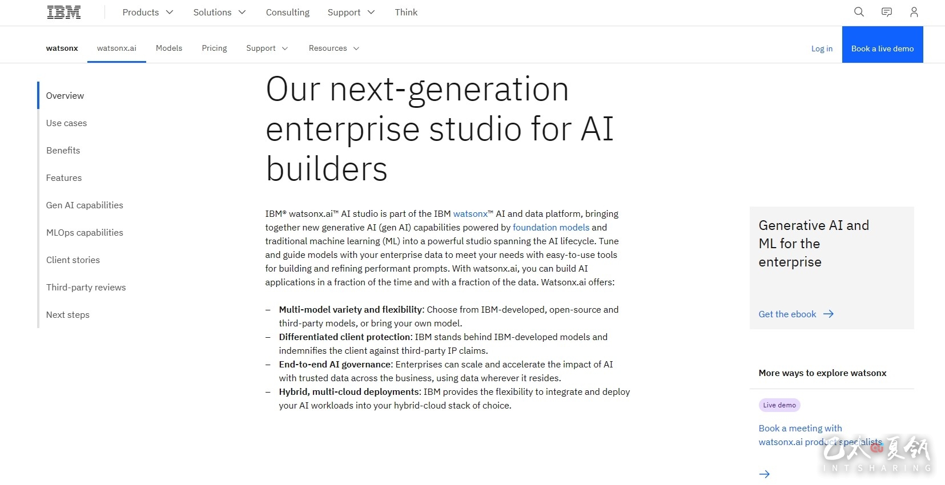Open the Consulting menu item
The height and width of the screenshot is (485, 945).
(x=288, y=12)
